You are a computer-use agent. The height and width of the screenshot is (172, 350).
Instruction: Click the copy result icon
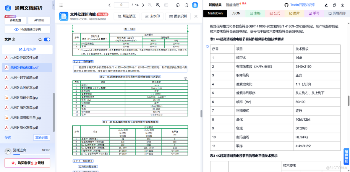pos(335,5)
